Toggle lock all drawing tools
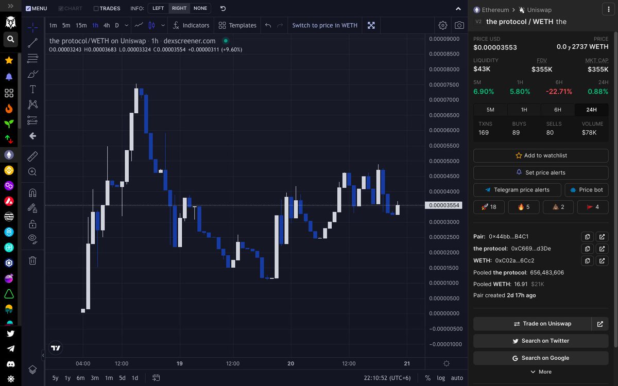 pos(32,224)
